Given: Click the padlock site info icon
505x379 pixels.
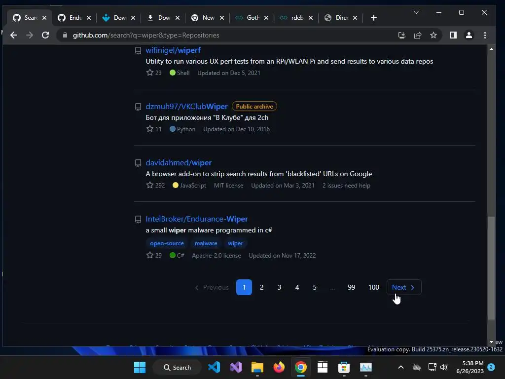Looking at the screenshot, I should (x=65, y=35).
